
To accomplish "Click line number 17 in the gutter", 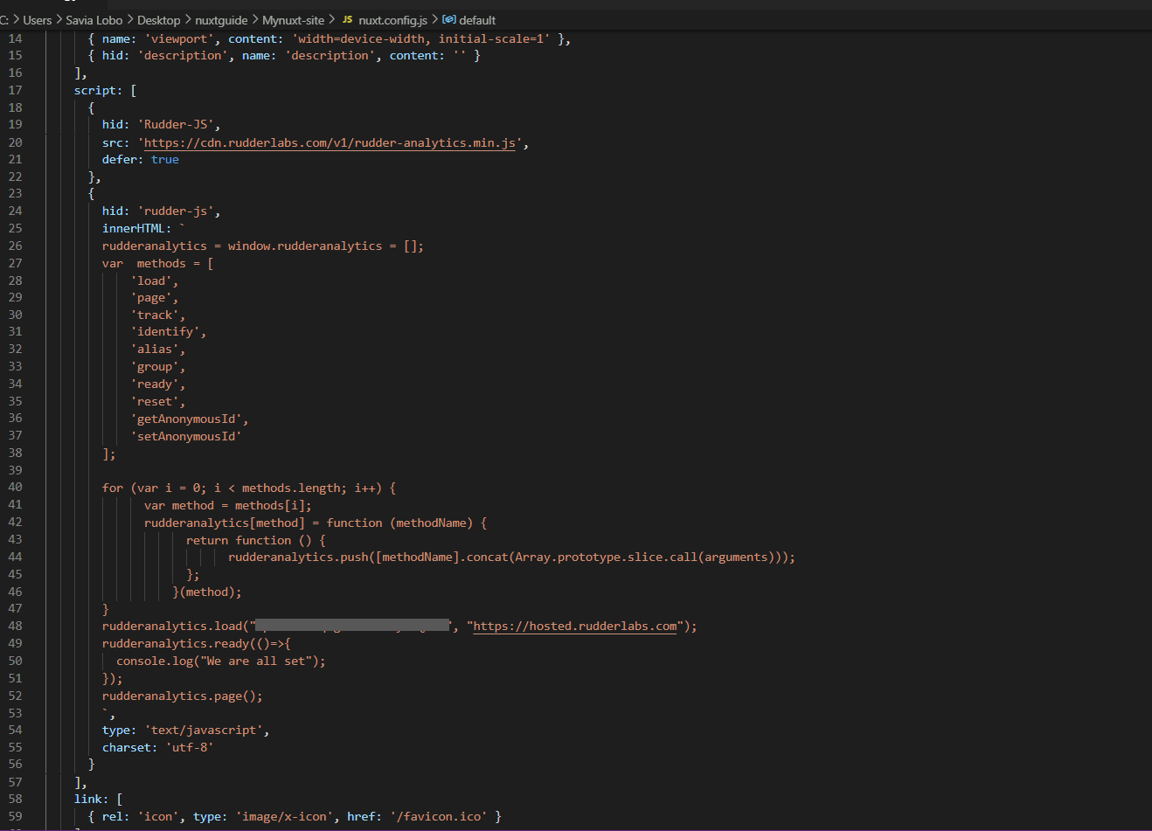I will tap(16, 90).
